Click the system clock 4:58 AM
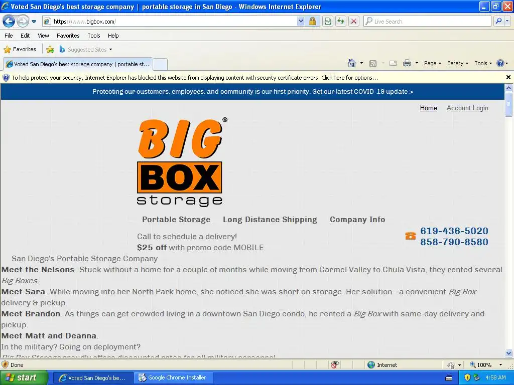 point(495,378)
